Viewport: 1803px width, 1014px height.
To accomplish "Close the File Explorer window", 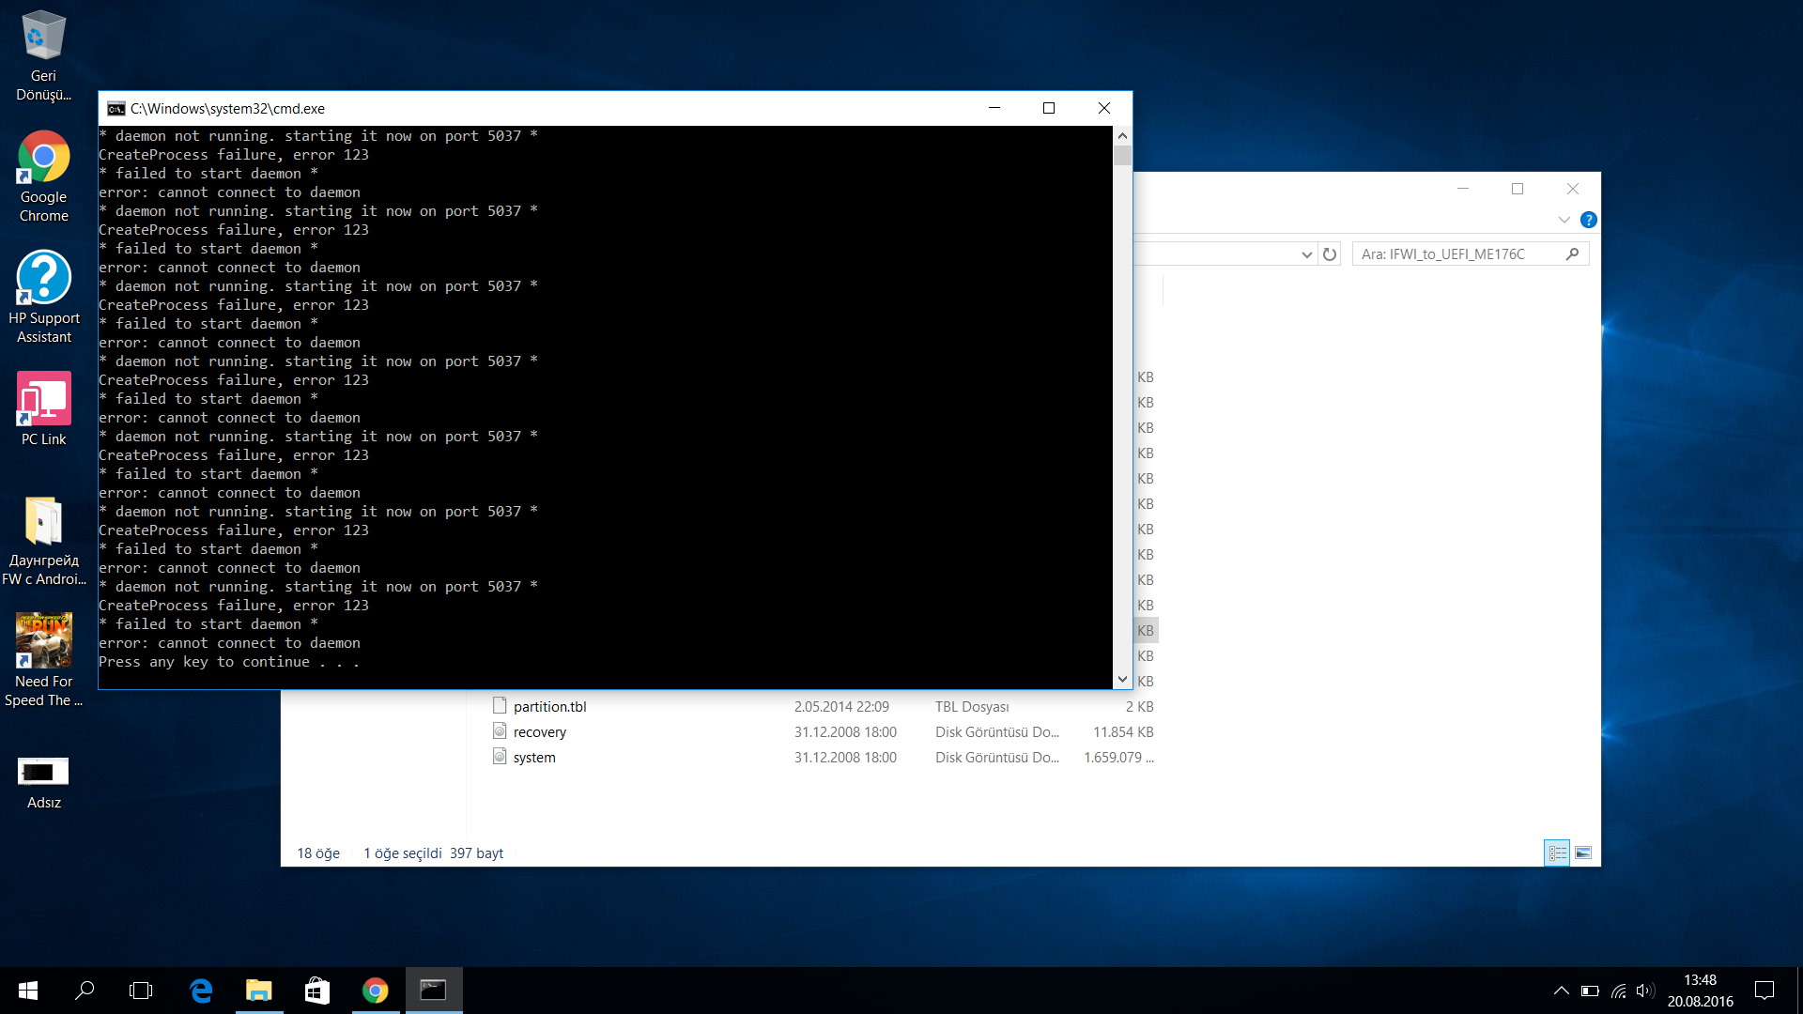I will 1573,189.
